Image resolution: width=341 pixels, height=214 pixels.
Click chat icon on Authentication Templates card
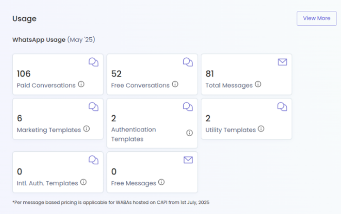(188, 107)
